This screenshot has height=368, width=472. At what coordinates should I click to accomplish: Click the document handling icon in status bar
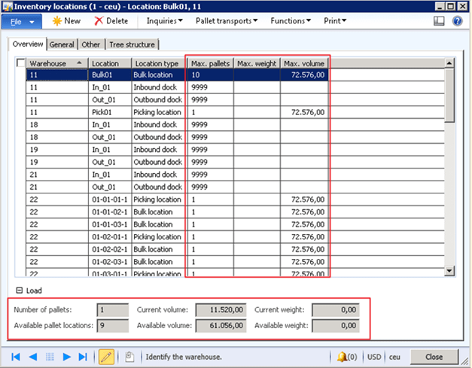pos(129,356)
